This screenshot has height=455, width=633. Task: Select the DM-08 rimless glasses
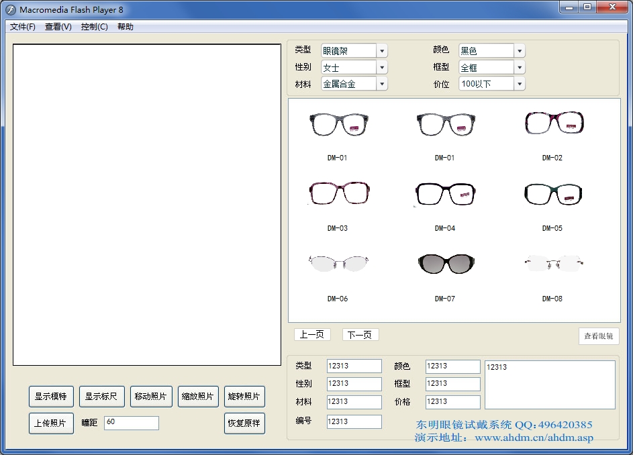552,263
